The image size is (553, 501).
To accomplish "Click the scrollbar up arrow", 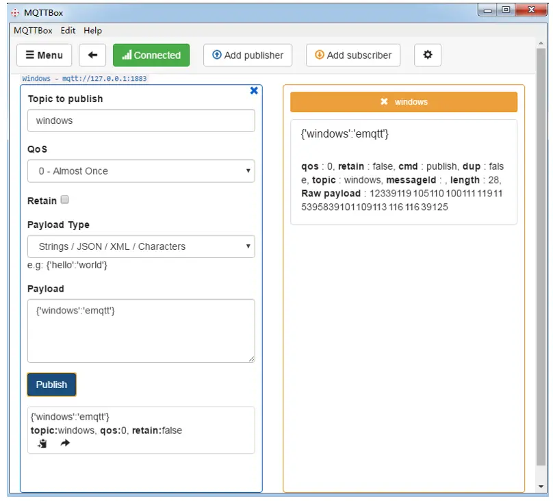I will coord(541,43).
